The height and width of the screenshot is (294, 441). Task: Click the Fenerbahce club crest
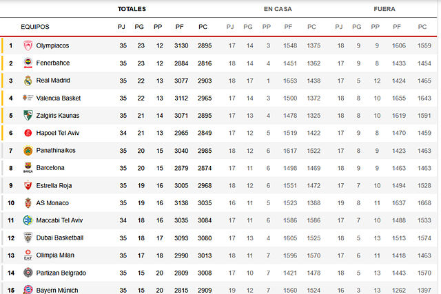[28, 63]
